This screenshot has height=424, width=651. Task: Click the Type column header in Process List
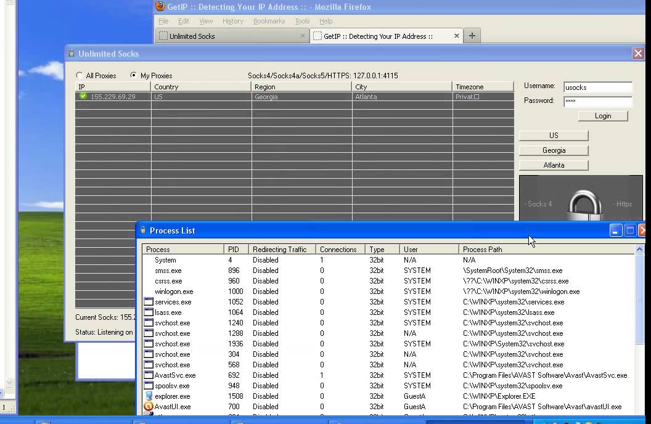coord(382,250)
